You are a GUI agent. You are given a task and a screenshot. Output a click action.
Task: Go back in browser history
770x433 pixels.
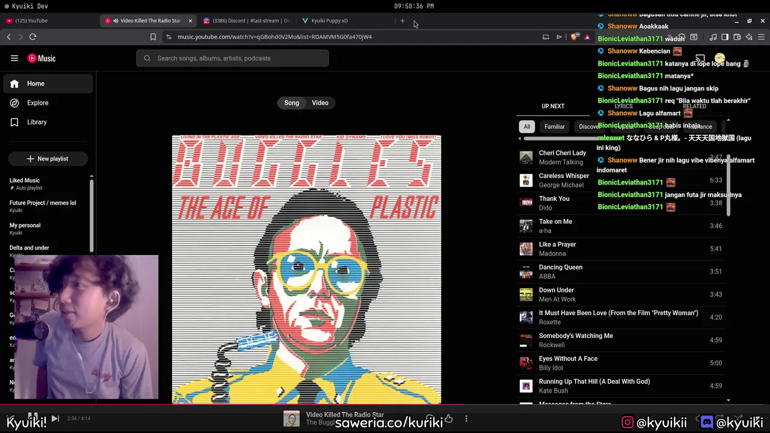[8, 37]
